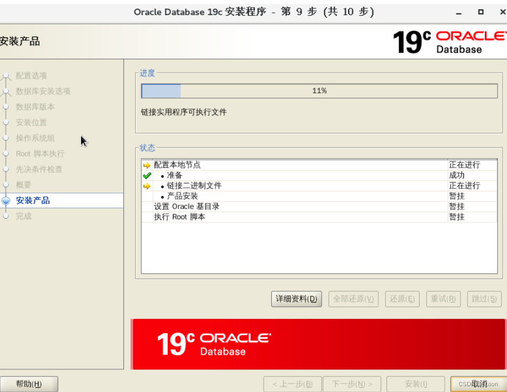This screenshot has height=392, width=507.
Task: Click the step bullet next to 安装位置
Action: coord(6,122)
